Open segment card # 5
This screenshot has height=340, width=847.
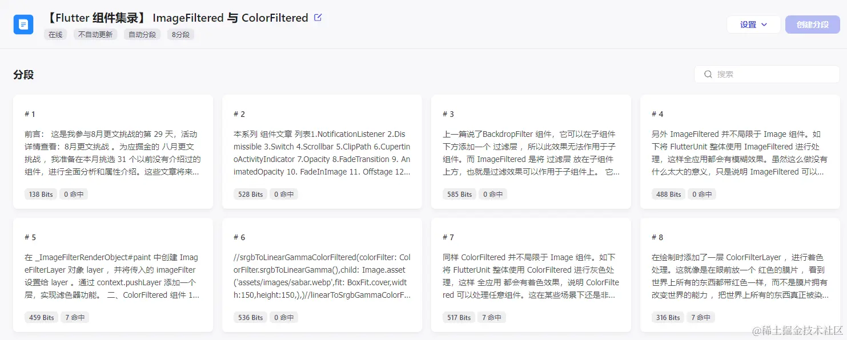[113, 275]
